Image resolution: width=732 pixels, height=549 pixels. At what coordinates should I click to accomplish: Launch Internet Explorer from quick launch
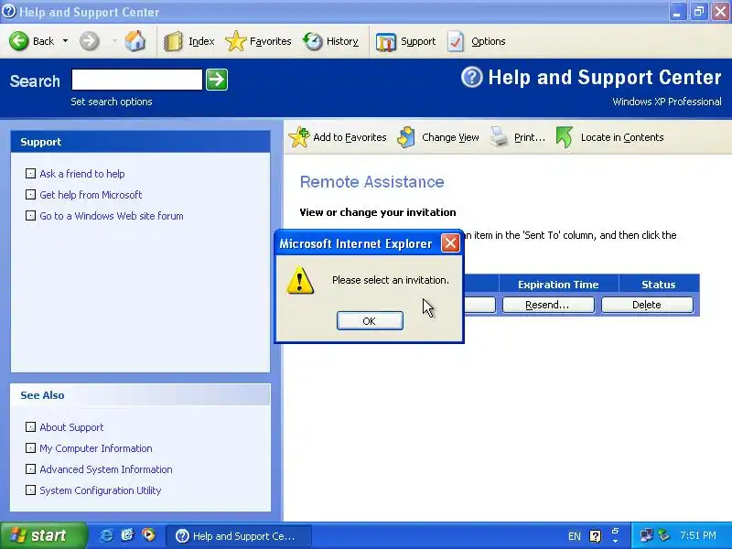click(106, 535)
